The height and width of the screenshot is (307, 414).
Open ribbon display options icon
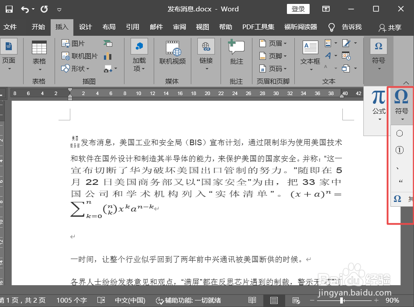[x=326, y=9]
